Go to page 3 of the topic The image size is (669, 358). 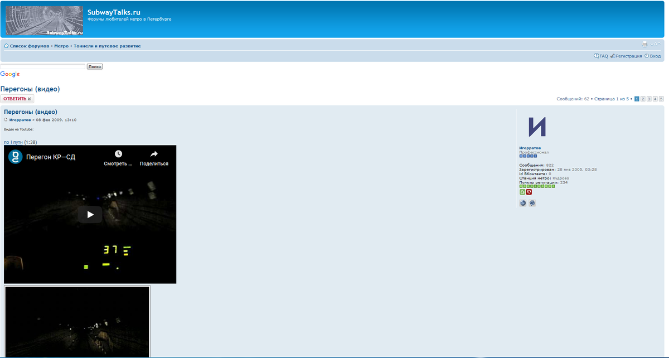649,99
